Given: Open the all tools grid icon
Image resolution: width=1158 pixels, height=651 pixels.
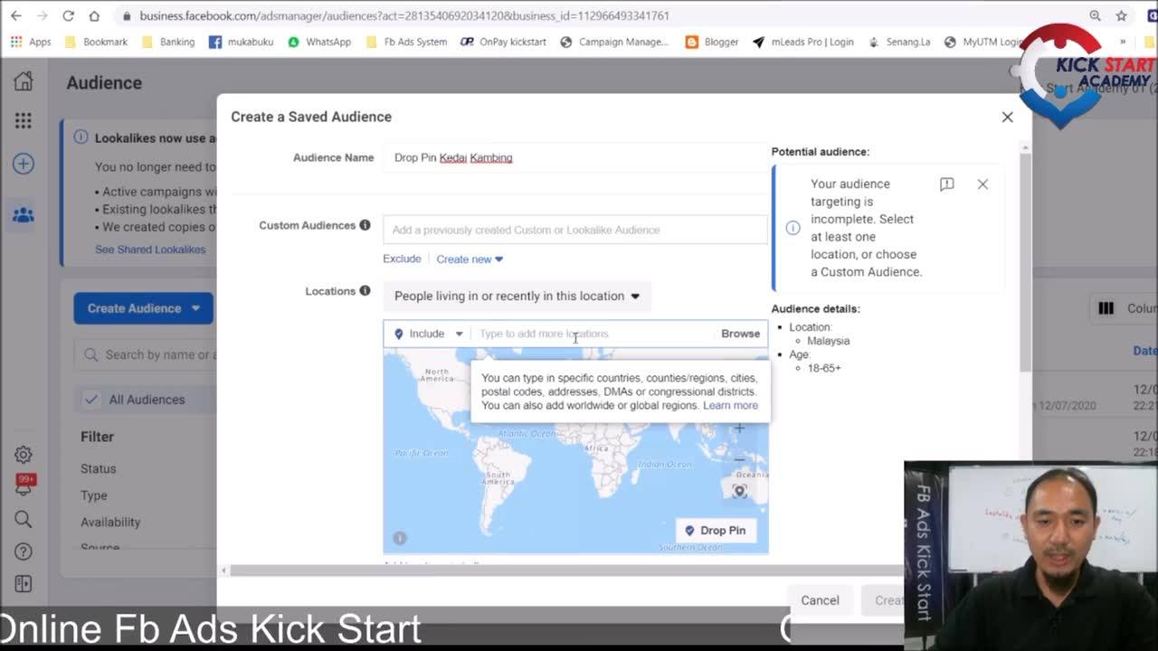Looking at the screenshot, I should (x=24, y=120).
